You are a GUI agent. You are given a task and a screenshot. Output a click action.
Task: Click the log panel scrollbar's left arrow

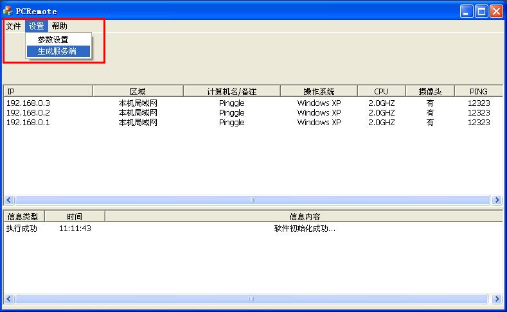click(9, 299)
